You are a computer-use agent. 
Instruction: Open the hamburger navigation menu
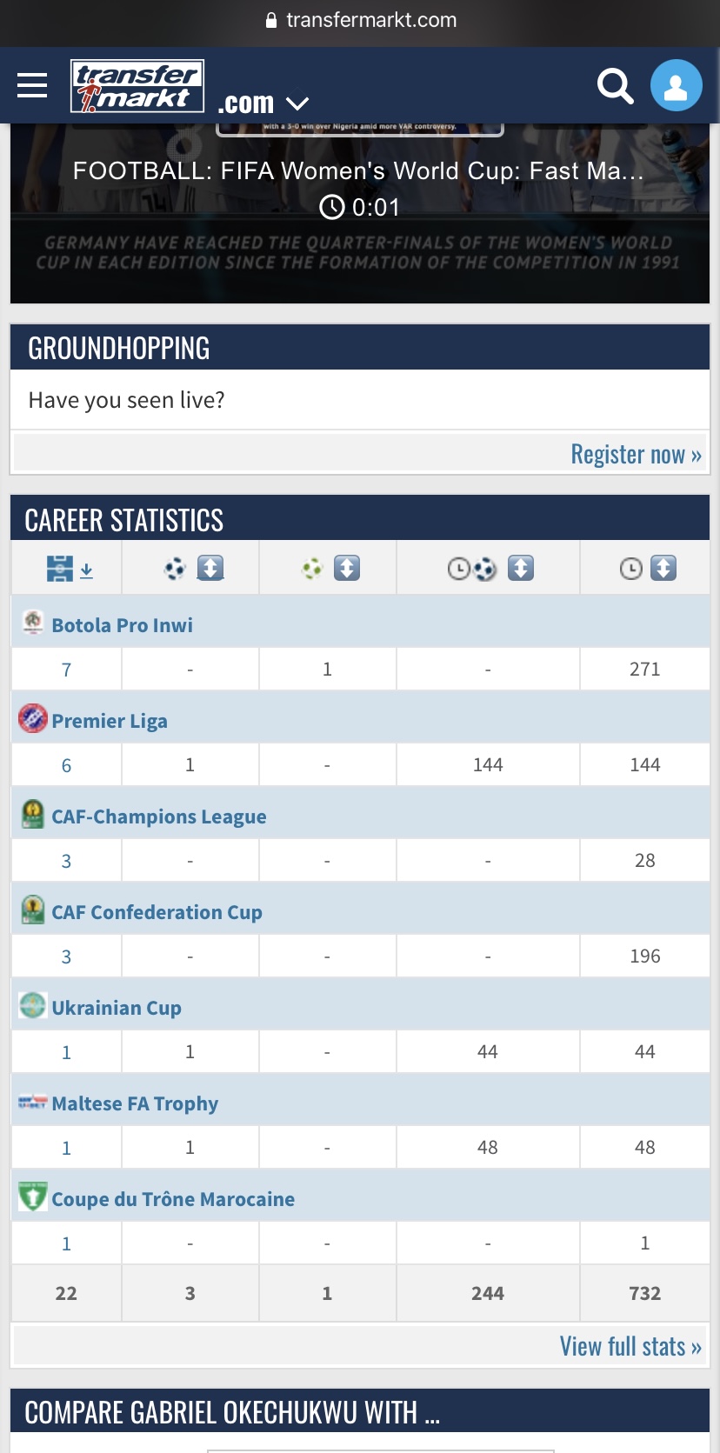point(32,85)
